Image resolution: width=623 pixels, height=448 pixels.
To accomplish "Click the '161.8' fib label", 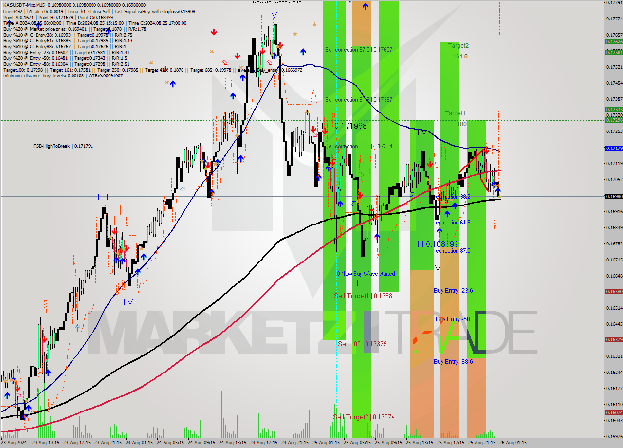I will 460,56.
